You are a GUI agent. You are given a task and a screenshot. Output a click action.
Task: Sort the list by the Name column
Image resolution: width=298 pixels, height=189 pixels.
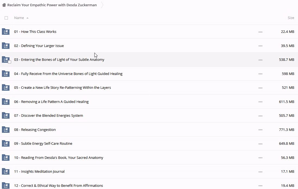pyautogui.click(x=19, y=18)
